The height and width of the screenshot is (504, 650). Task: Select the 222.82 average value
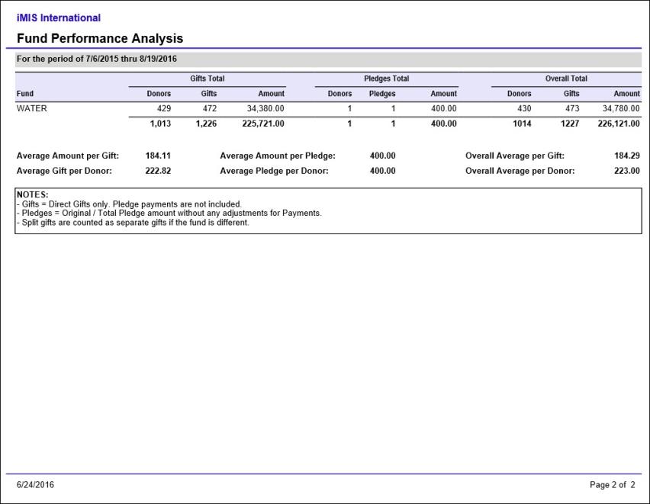158,171
